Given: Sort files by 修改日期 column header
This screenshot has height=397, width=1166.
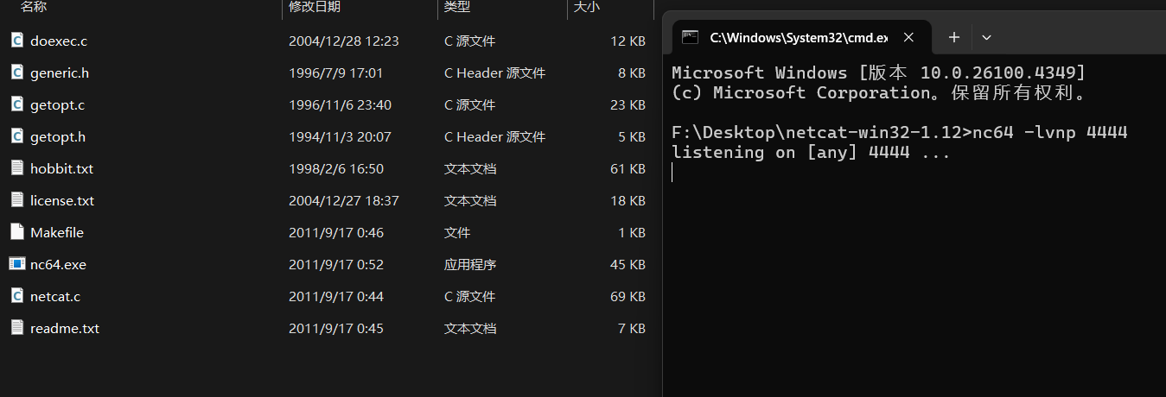Looking at the screenshot, I should pos(315,7).
